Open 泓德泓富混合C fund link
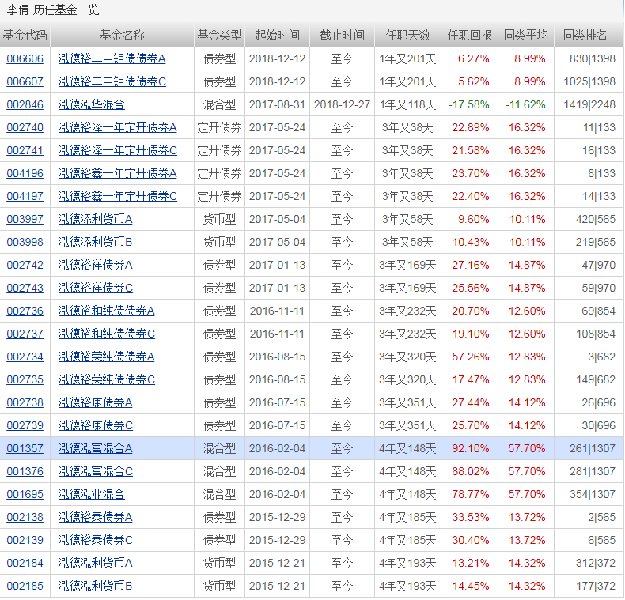This screenshot has height=600, width=625. [95, 471]
